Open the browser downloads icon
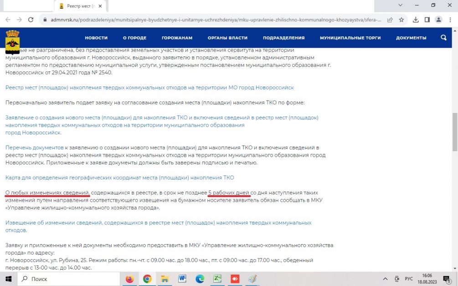 click(416, 20)
